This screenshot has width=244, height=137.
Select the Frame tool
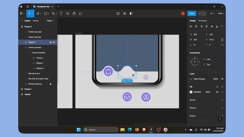point(38,14)
